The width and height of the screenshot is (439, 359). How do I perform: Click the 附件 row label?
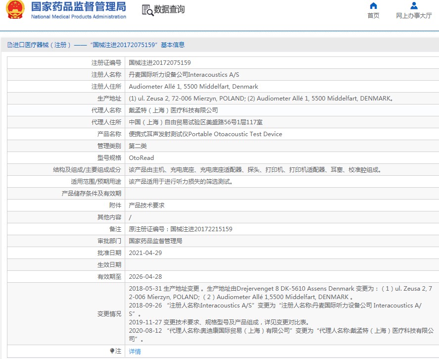click(x=115, y=205)
